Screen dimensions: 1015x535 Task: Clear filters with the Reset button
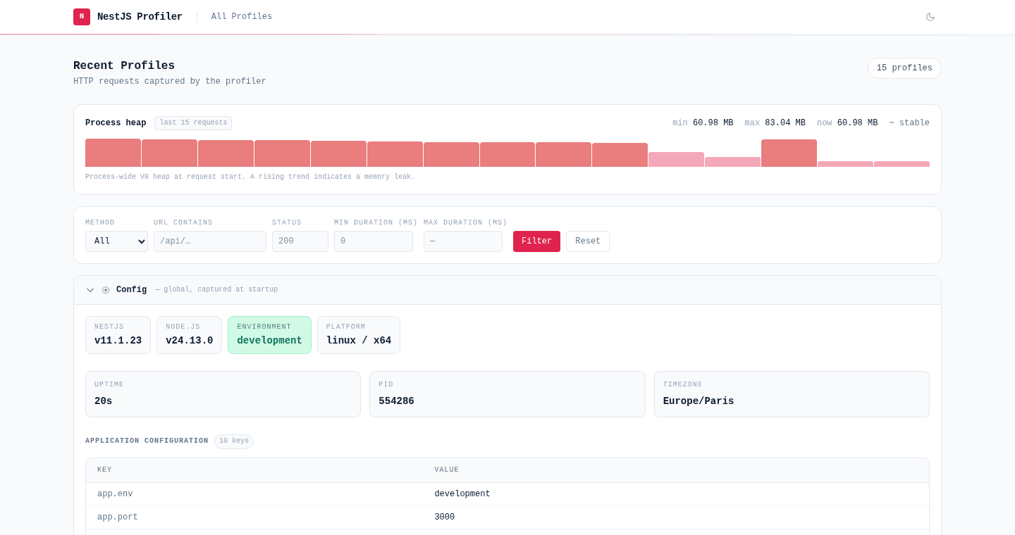click(588, 241)
